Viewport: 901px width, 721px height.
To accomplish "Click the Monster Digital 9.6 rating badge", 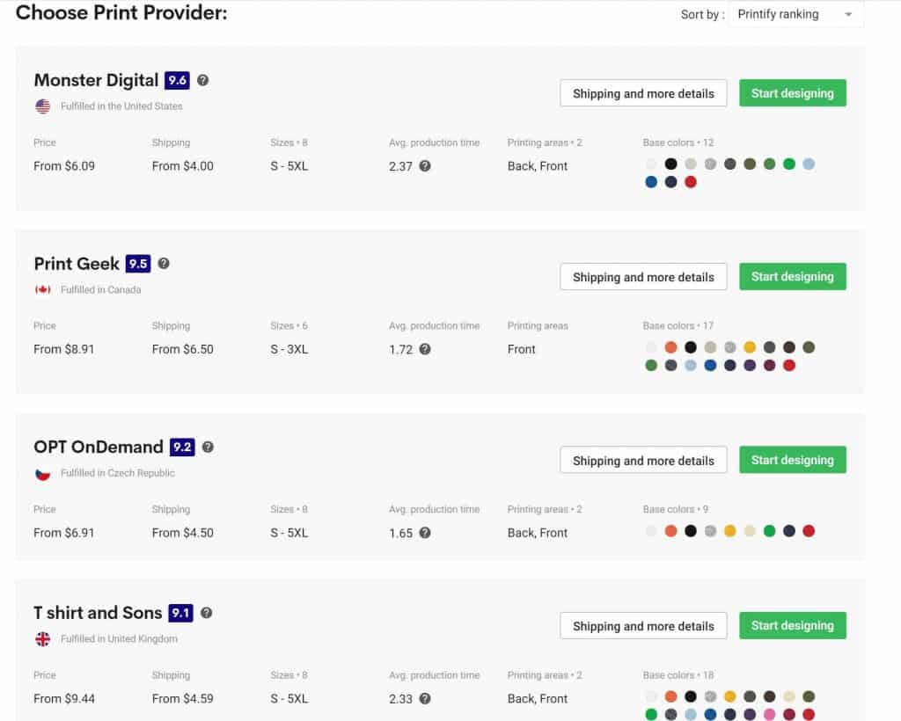I will tap(177, 80).
